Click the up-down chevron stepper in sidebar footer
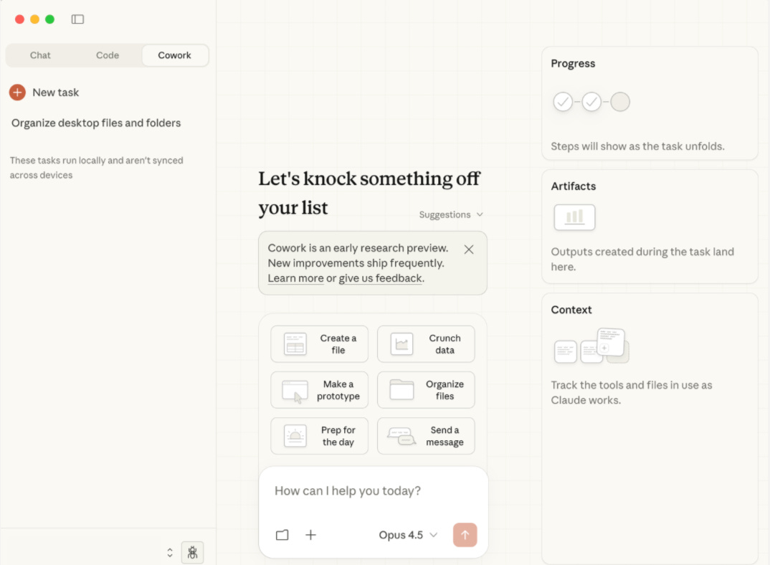 [x=170, y=553]
